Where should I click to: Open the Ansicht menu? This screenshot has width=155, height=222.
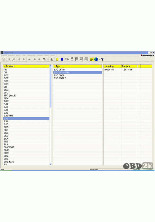pos(18,55)
